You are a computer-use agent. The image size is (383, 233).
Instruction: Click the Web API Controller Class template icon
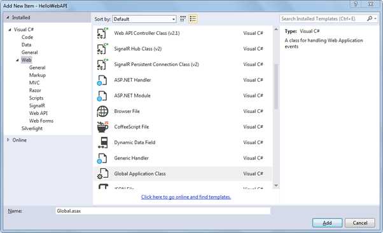pyautogui.click(x=102, y=33)
